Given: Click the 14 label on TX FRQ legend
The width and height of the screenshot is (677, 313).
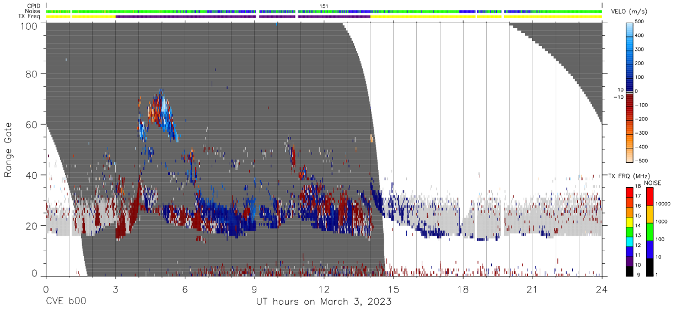Looking at the screenshot, I should click(638, 226).
